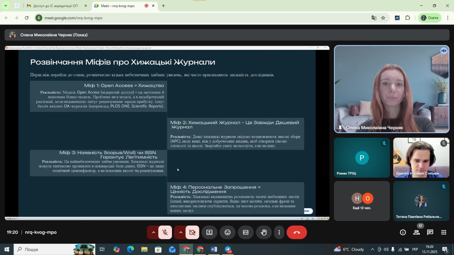The width and height of the screenshot is (454, 255).
Task: Expand audio settings arrow beside microphone
Action: [x=153, y=232]
